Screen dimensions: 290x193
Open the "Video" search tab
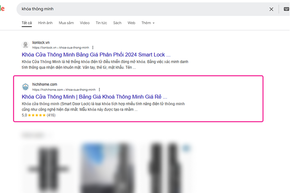coord(85,23)
